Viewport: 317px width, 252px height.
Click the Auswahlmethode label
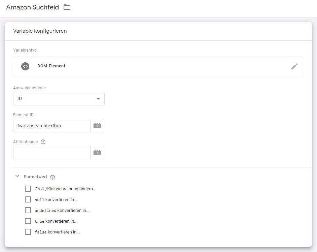[30, 88]
